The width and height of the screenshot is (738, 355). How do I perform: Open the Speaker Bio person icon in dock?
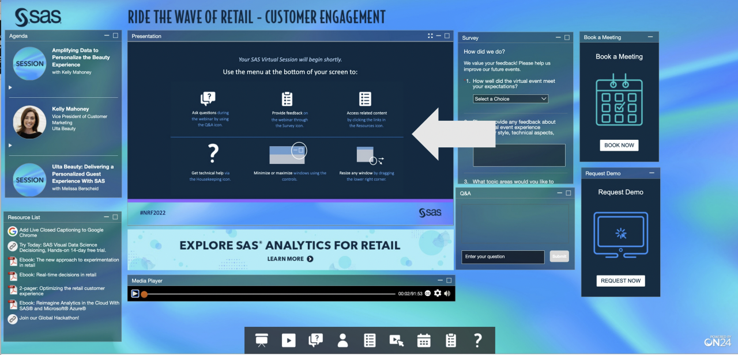pos(342,340)
